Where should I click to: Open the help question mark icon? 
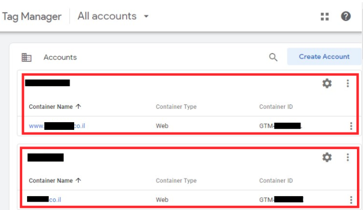pos(346,16)
